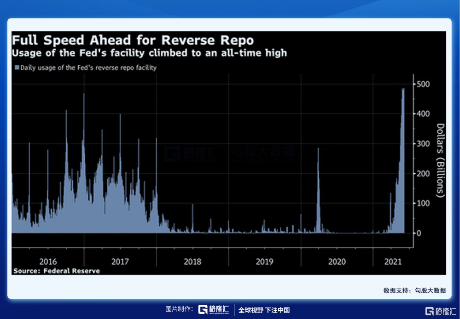
Task: Select the 2020 label on the x-axis
Action: 337,262
